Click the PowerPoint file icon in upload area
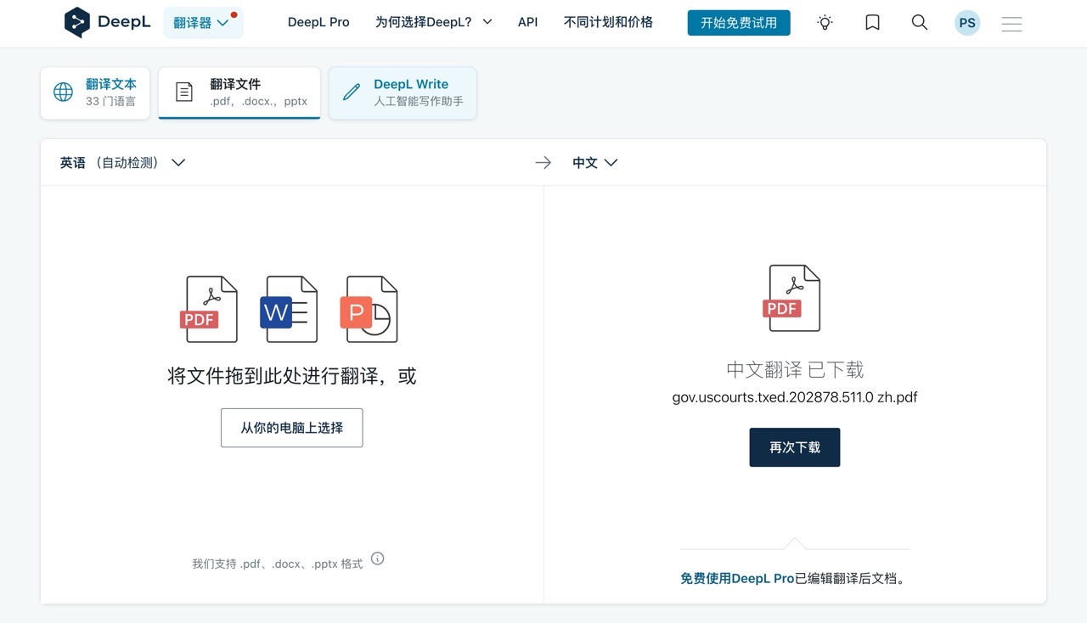 [369, 309]
